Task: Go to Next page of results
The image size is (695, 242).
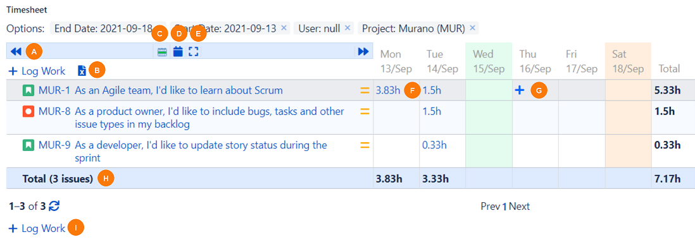Action: pyautogui.click(x=519, y=206)
